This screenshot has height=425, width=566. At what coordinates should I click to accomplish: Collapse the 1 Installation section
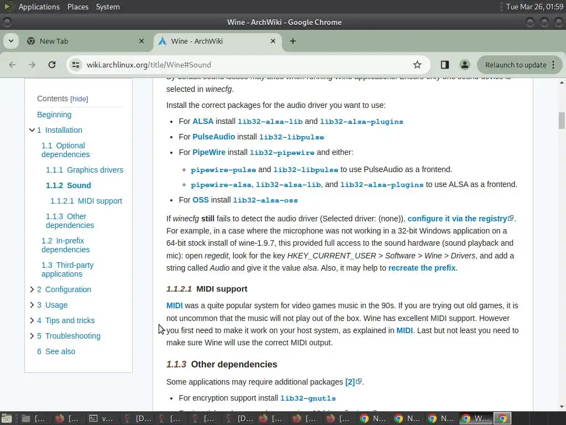tap(32, 130)
